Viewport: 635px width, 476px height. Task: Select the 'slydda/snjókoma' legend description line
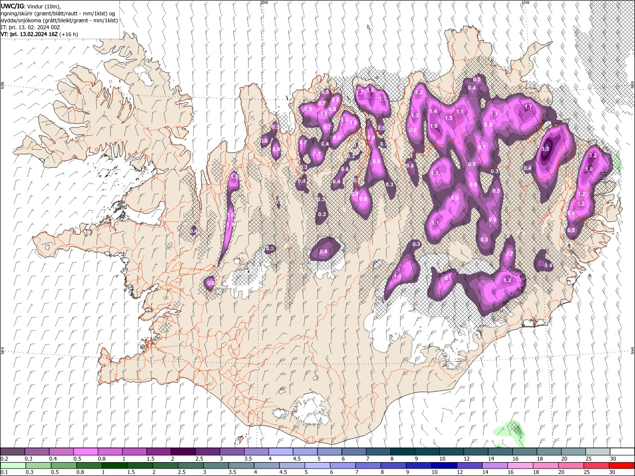(59, 20)
